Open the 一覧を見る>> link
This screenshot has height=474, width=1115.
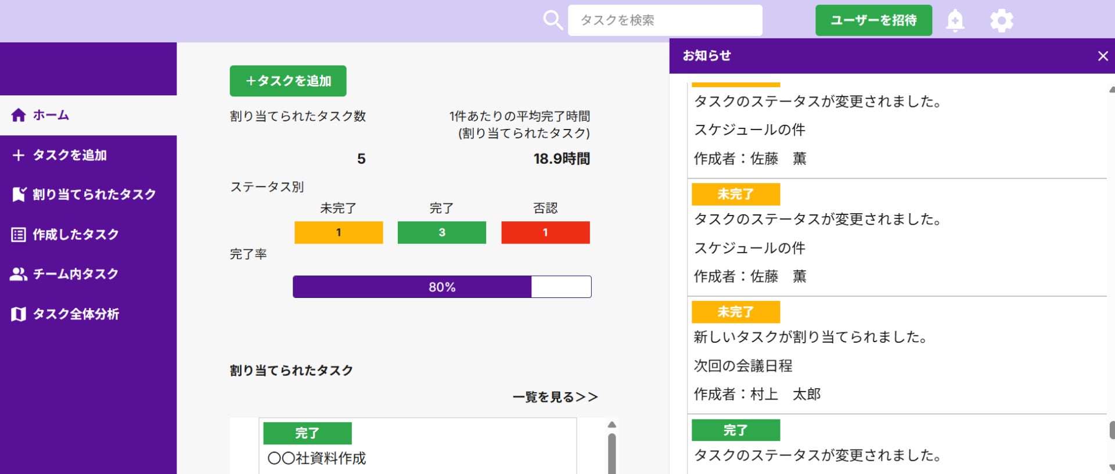pos(555,397)
